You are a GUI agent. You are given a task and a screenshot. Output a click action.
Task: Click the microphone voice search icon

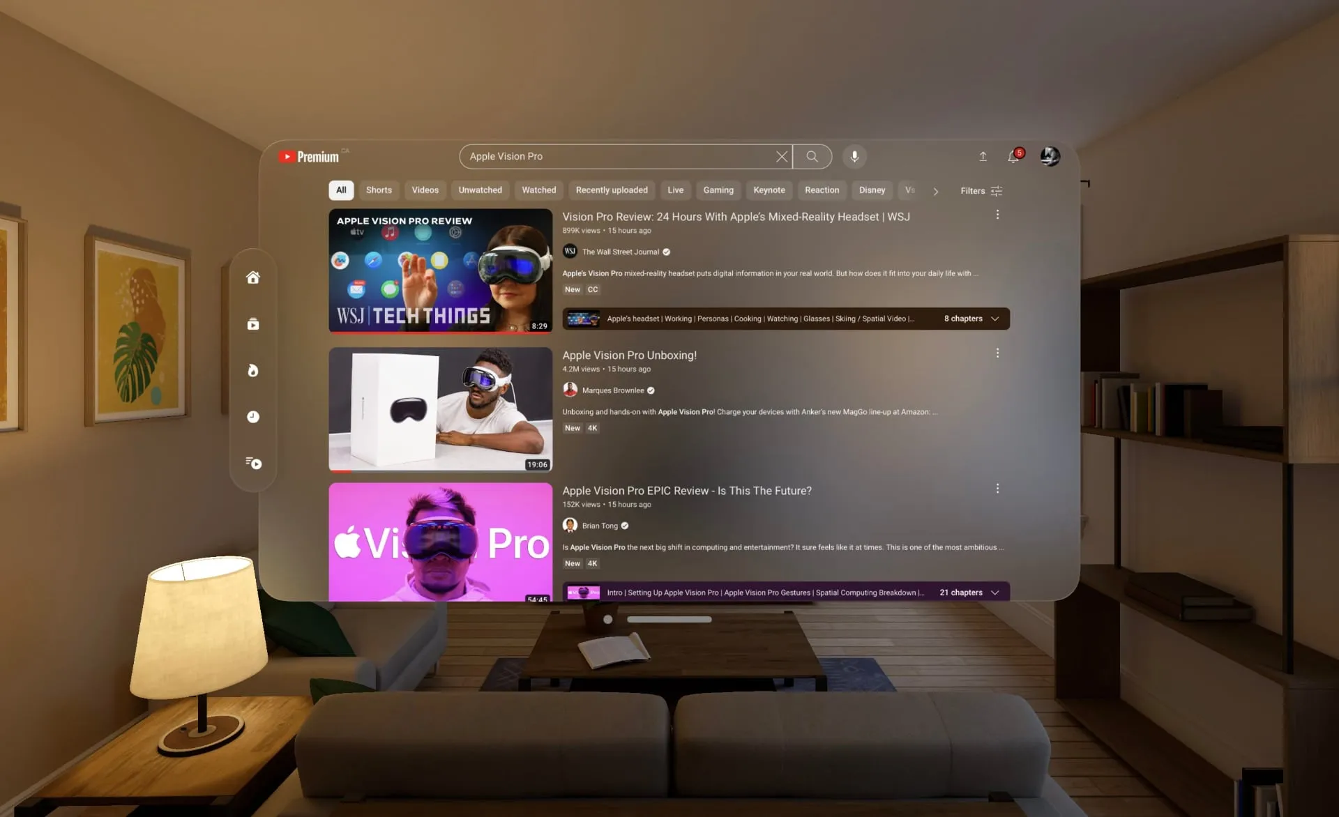pos(853,155)
